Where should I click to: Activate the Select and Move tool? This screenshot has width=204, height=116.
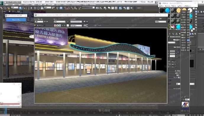35,8
